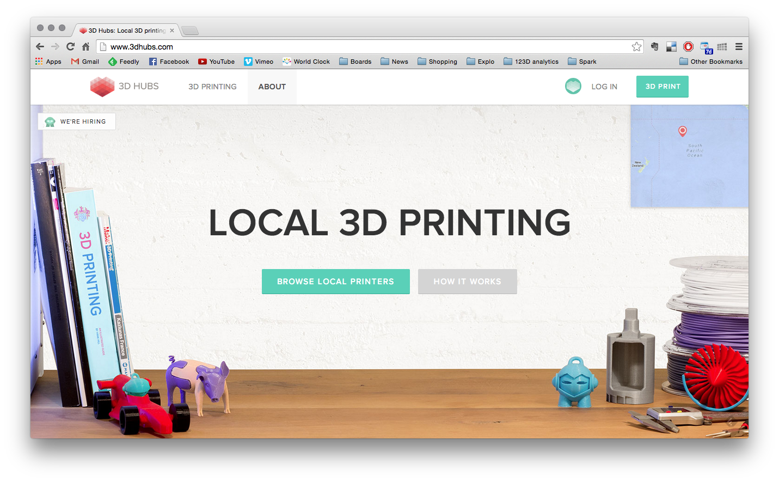Image resolution: width=779 pixels, height=482 pixels.
Task: Open the 3D PRINTING nav item
Action: [x=212, y=87]
